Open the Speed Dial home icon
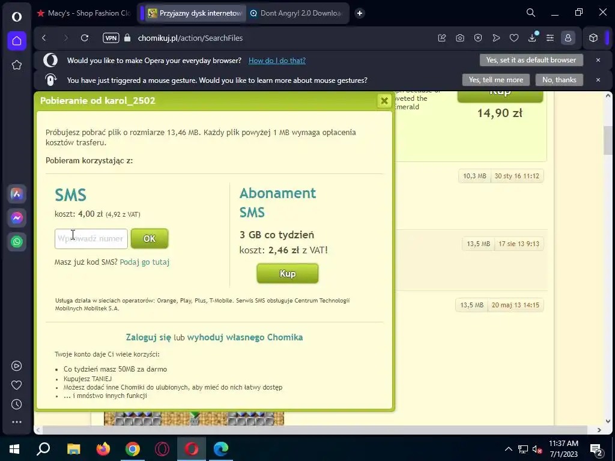Image resolution: width=615 pixels, height=461 pixels. coord(16,41)
